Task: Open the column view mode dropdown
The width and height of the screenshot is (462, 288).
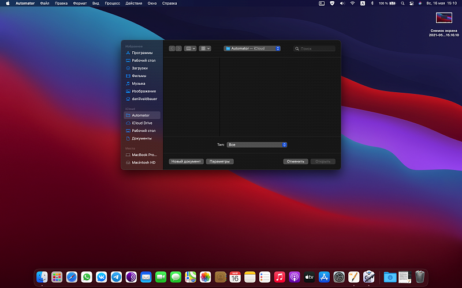Action: (x=190, y=48)
